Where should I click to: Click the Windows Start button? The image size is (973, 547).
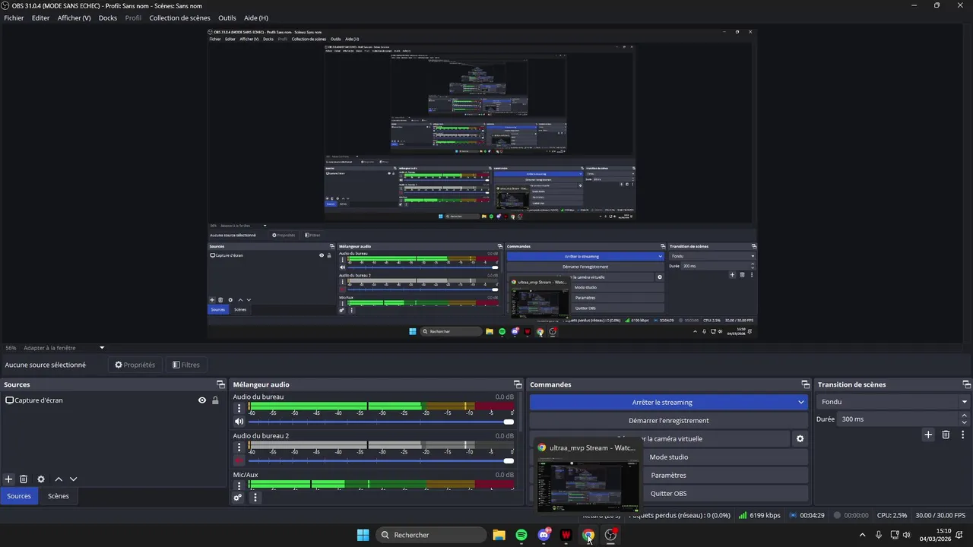pyautogui.click(x=363, y=535)
